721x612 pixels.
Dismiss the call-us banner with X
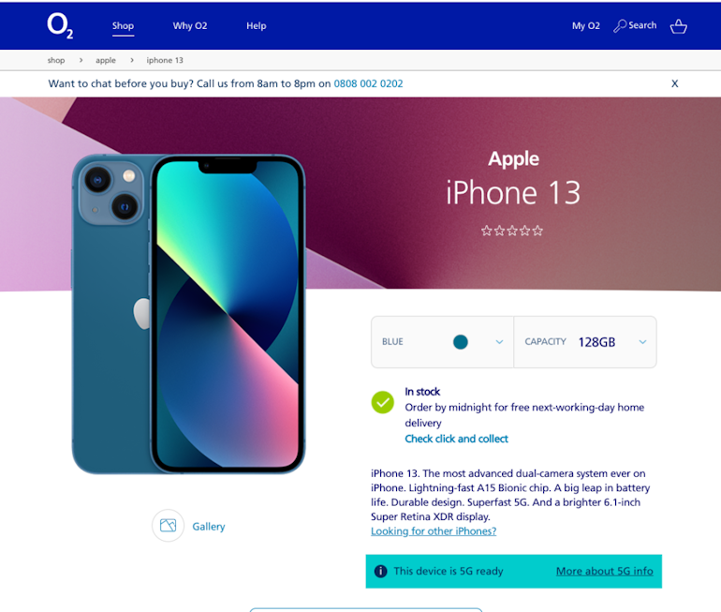(x=674, y=83)
